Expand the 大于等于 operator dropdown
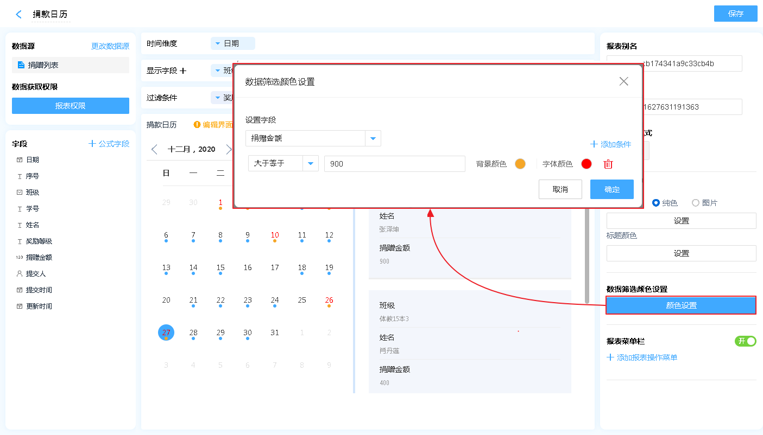The height and width of the screenshot is (435, 763). [311, 163]
